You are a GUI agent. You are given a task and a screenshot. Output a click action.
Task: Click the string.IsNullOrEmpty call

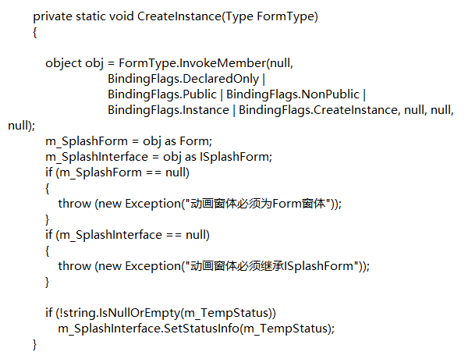point(122,313)
